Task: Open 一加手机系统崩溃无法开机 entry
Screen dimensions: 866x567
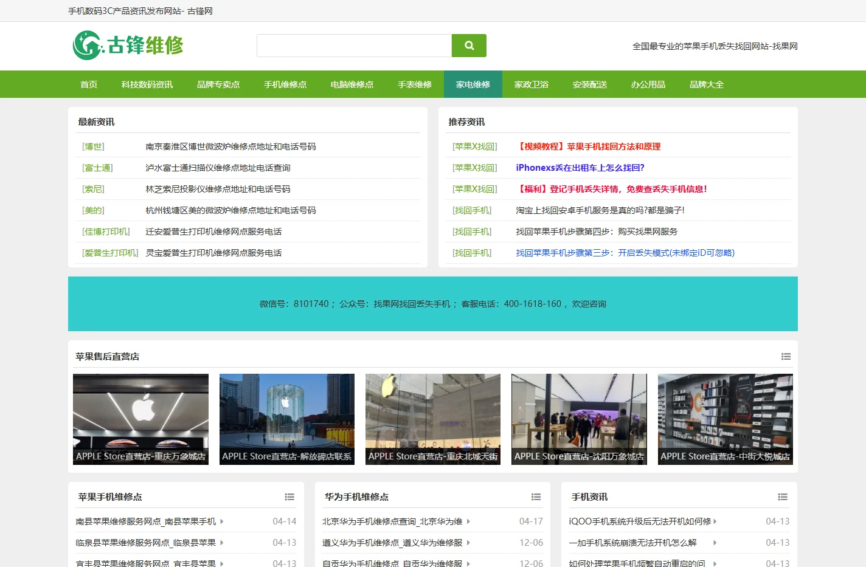Action: tap(632, 543)
